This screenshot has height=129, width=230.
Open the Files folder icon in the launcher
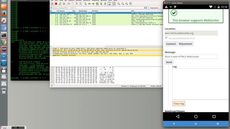(4, 6)
